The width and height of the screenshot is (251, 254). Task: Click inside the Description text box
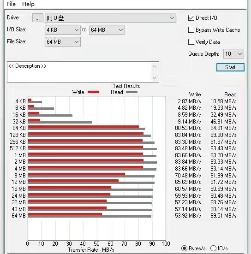[79, 72]
